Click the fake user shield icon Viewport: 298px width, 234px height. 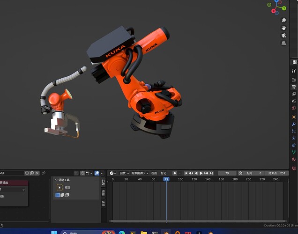point(27,173)
